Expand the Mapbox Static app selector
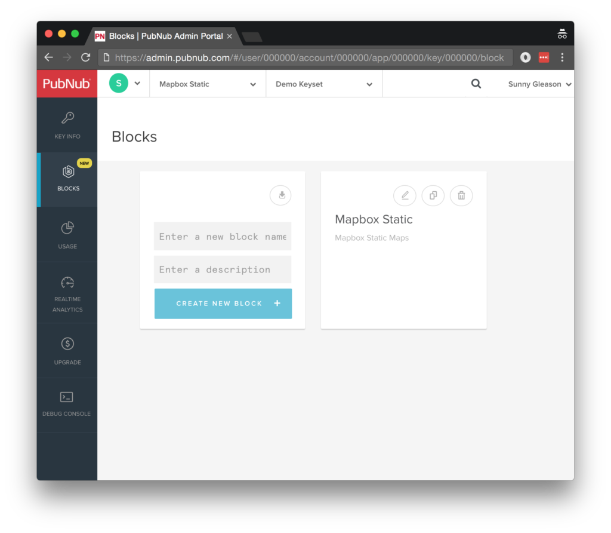This screenshot has height=533, width=611. point(207,84)
